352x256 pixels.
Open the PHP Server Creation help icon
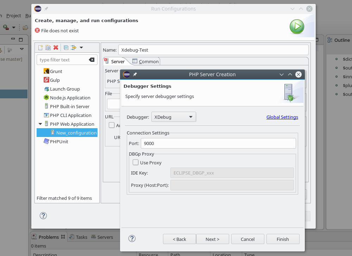coord(132,238)
